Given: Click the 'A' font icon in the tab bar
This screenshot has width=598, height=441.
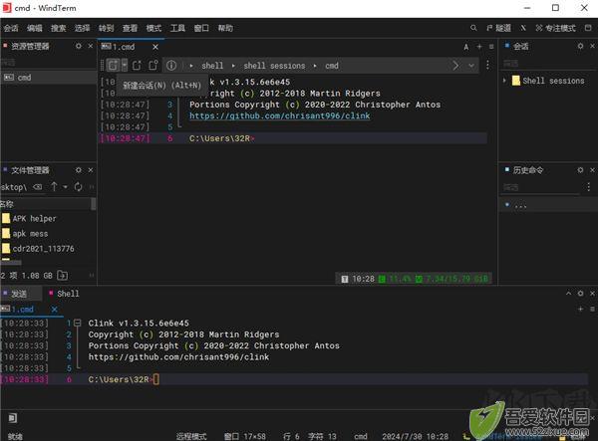Looking at the screenshot, I should [466, 47].
